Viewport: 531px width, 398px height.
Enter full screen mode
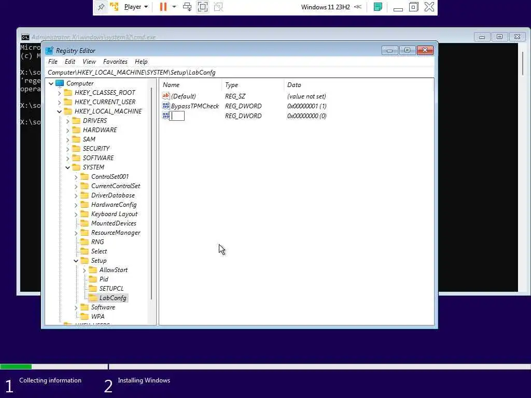[203, 7]
